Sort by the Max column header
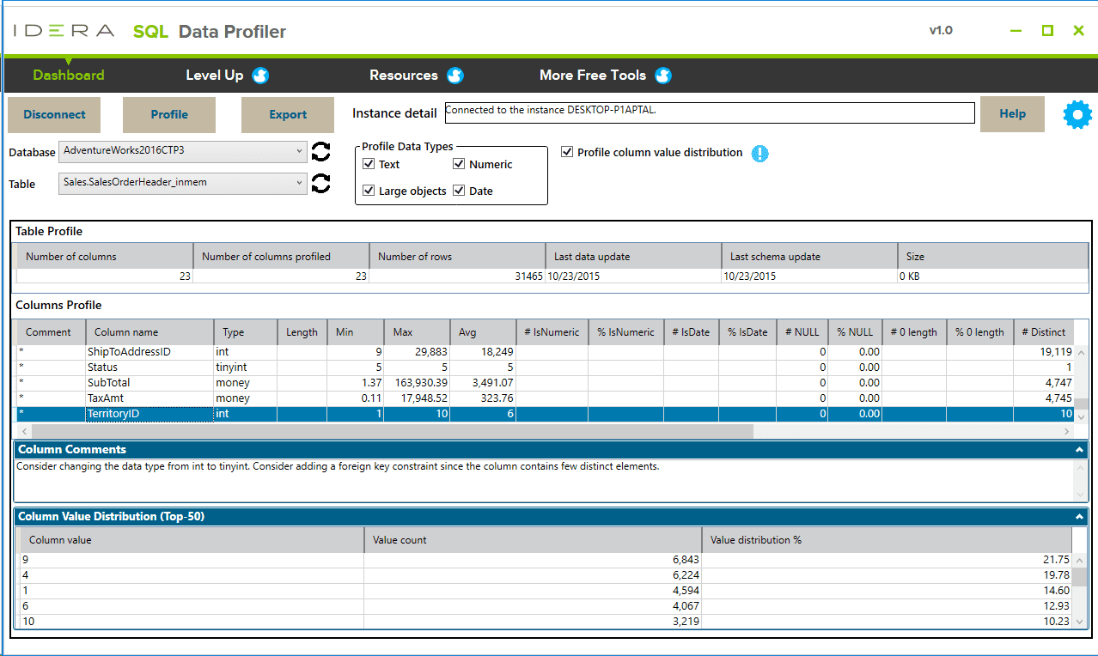This screenshot has height=656, width=1098. [x=418, y=332]
